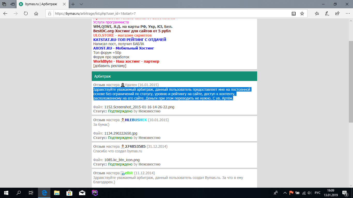
Task: Open the AXOST.RU Мобильный Хостинг link
Action: [x=124, y=48]
